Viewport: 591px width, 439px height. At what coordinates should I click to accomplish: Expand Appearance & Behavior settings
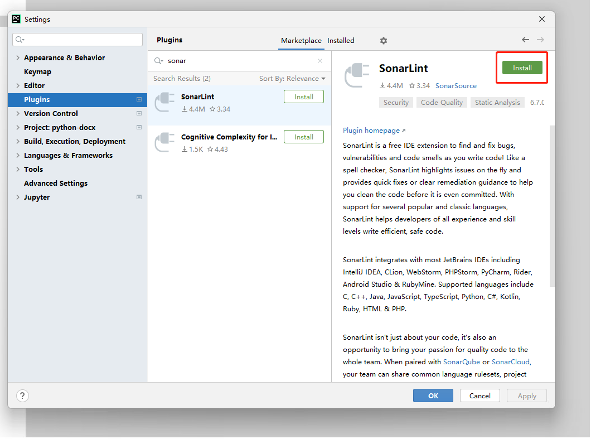(18, 57)
